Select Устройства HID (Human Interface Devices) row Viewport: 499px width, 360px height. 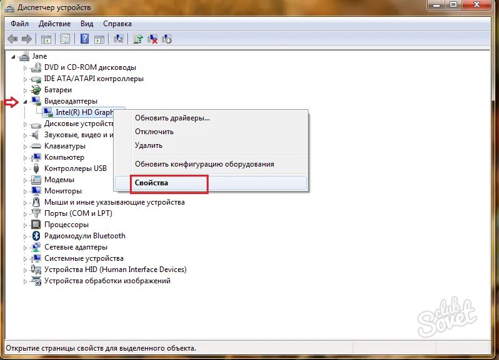pyautogui.click(x=115, y=270)
